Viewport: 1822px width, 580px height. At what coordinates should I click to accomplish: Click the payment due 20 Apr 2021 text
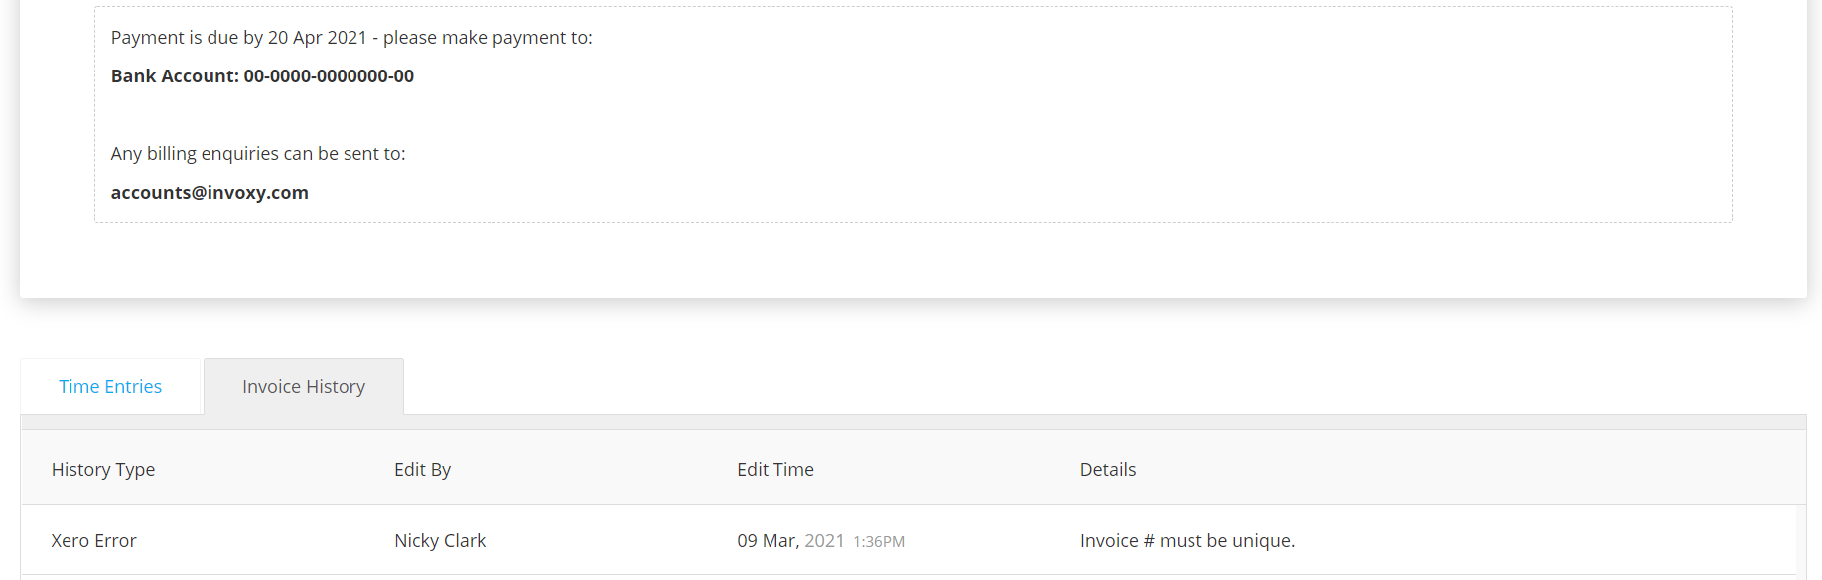pyautogui.click(x=351, y=38)
